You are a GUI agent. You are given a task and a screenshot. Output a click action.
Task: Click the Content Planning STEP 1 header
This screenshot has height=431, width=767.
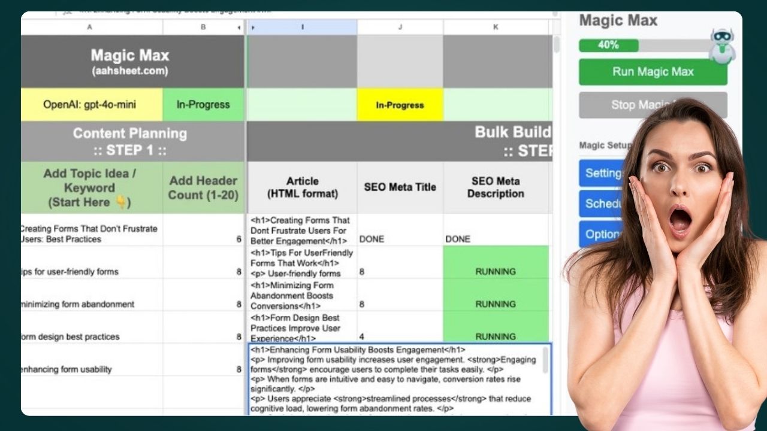coord(132,141)
